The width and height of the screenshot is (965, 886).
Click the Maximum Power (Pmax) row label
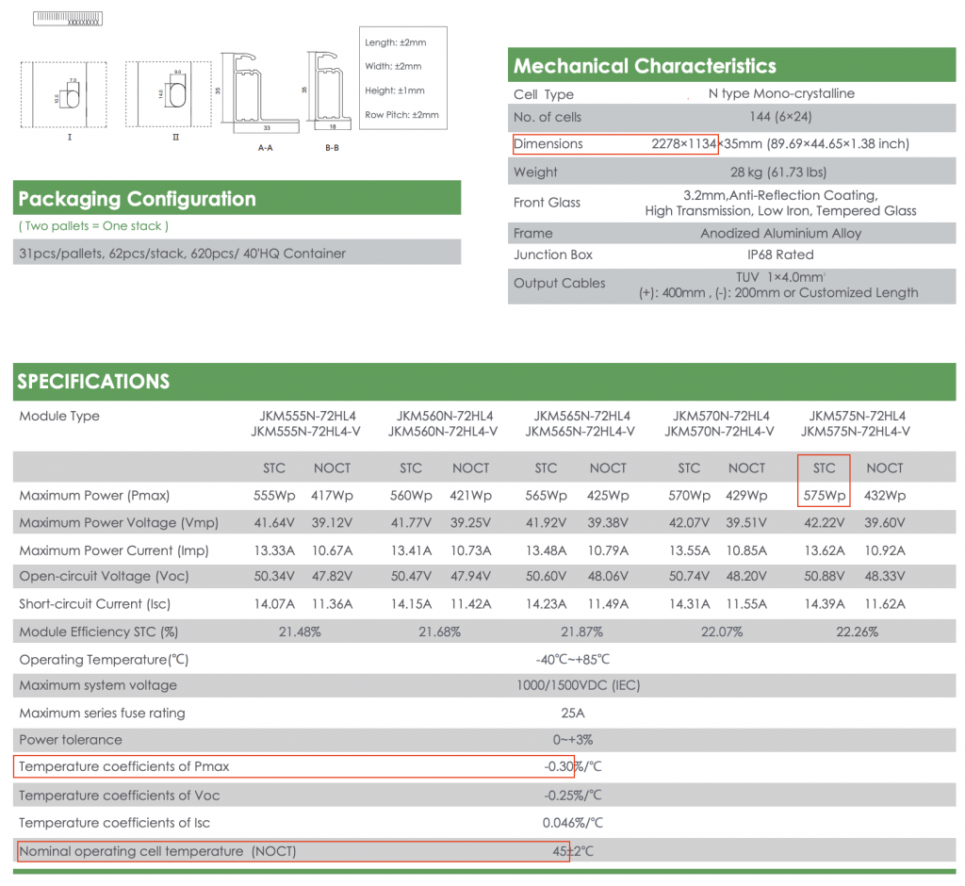tap(94, 496)
